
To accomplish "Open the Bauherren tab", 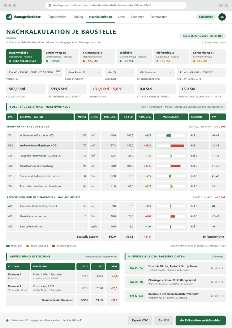I will 138,17.
